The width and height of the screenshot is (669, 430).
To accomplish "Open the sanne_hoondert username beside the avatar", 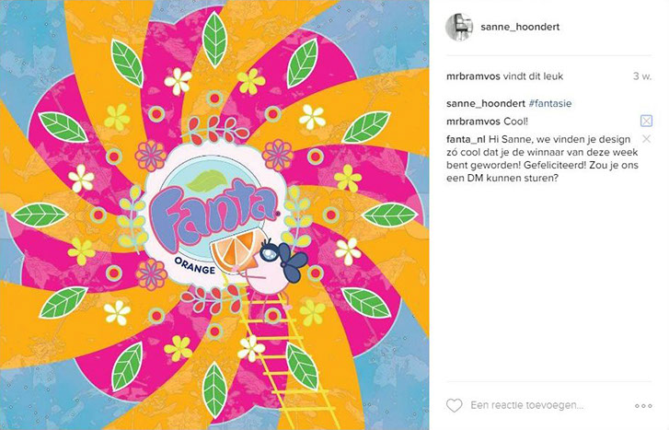I will click(x=520, y=27).
